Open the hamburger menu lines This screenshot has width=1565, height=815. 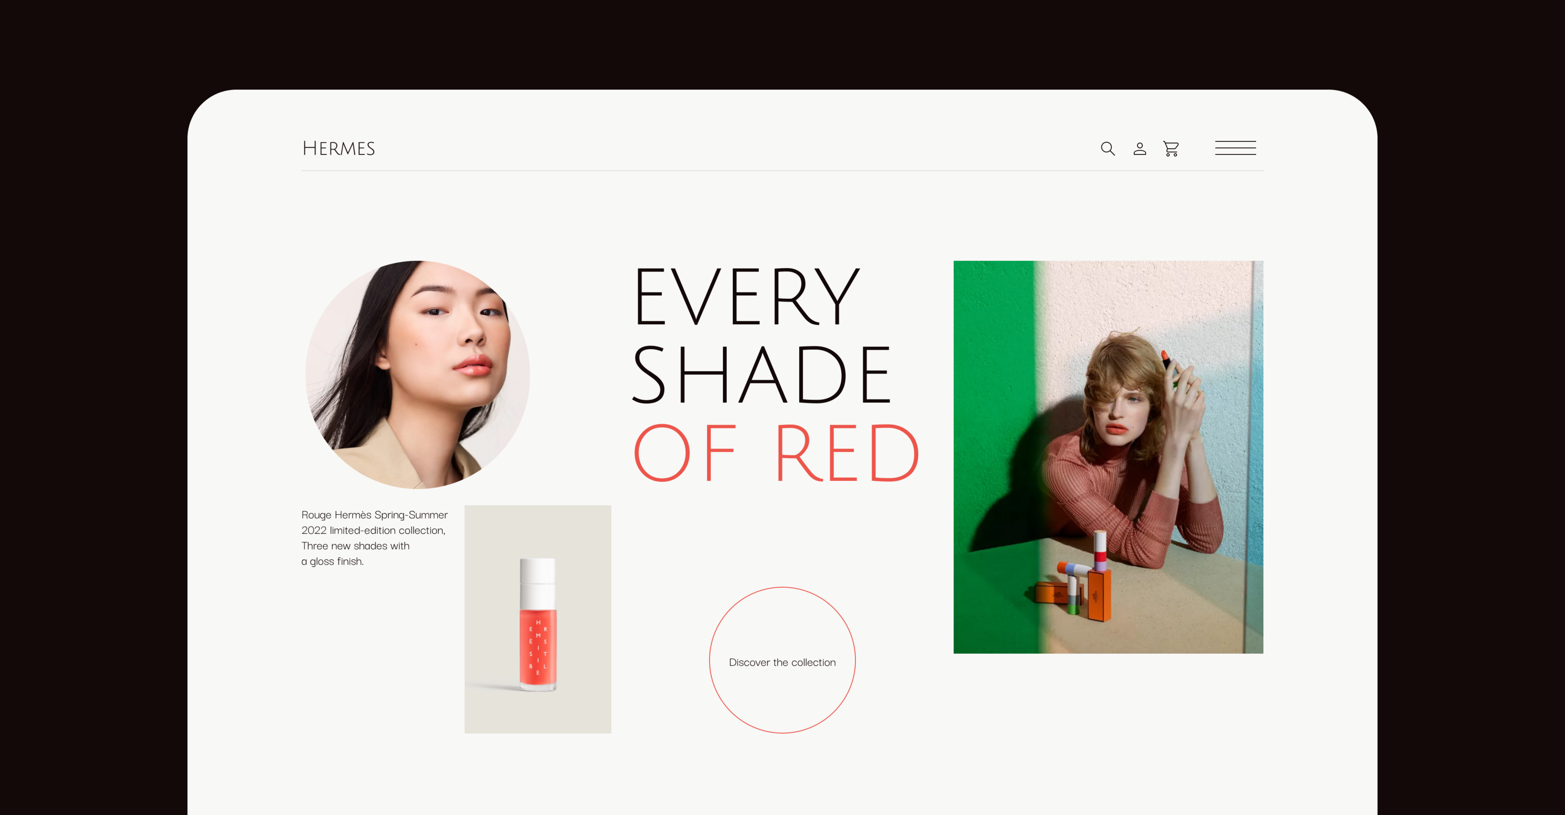coord(1235,148)
